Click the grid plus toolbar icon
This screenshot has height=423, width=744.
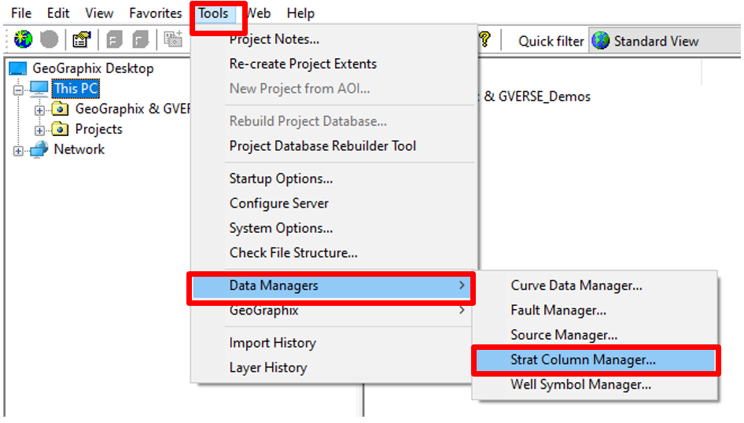point(173,40)
